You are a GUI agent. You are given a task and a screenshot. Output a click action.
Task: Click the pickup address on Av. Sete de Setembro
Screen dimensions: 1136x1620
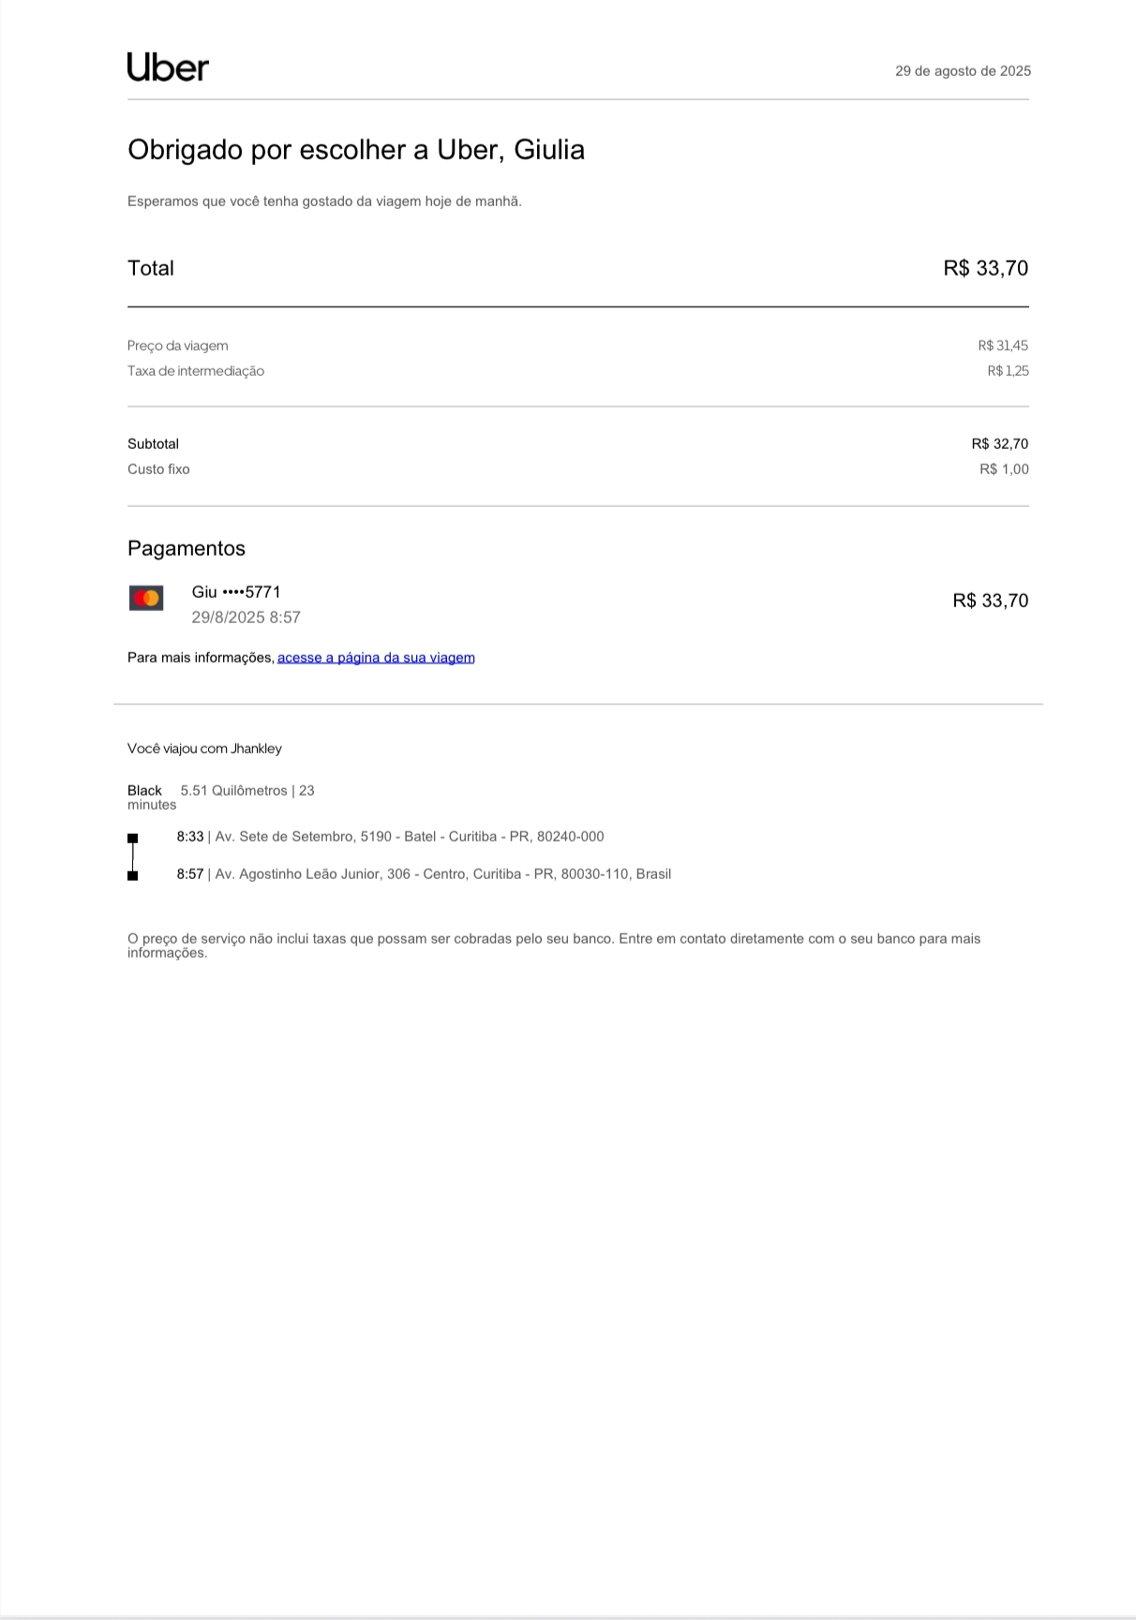point(410,837)
